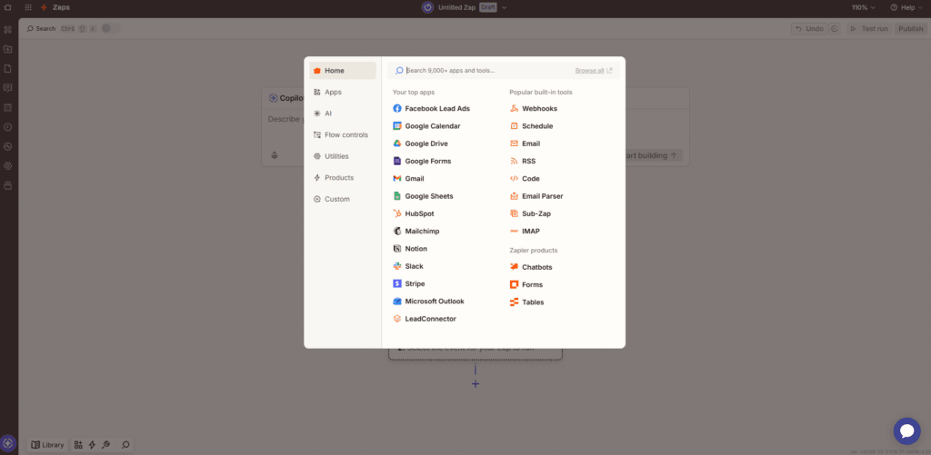Pick the Email built-in tool
The height and width of the screenshot is (455, 931).
click(x=525, y=143)
